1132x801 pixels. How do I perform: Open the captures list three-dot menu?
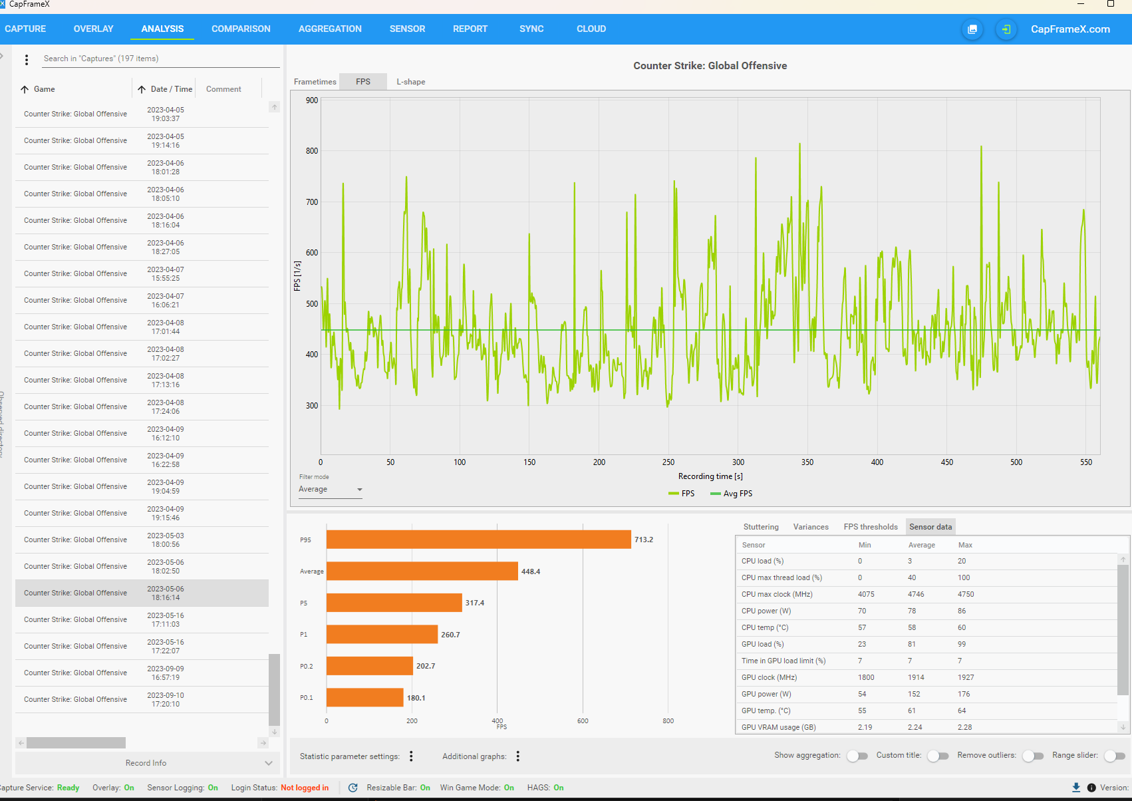coord(27,60)
